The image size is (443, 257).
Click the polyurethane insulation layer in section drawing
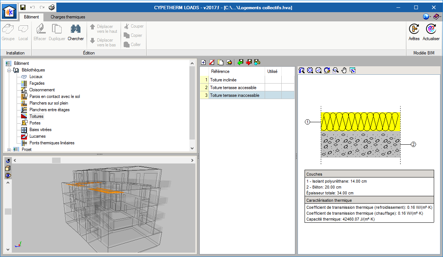pyautogui.click(x=361, y=122)
